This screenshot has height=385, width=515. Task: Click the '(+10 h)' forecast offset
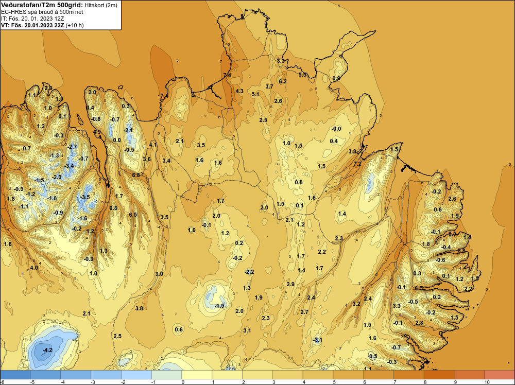(x=75, y=25)
